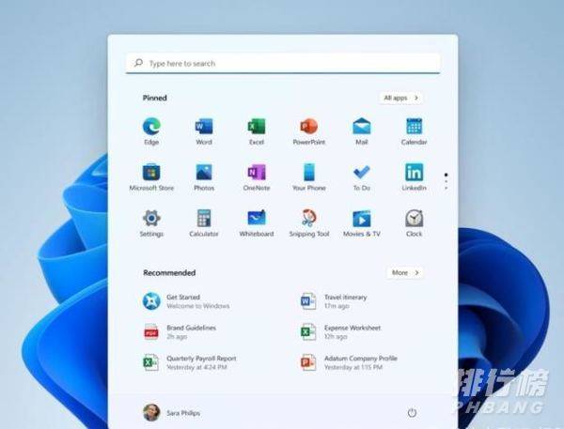Image resolution: width=564 pixels, height=429 pixels.
Task: Open the Photos app icon
Action: pyautogui.click(x=204, y=173)
